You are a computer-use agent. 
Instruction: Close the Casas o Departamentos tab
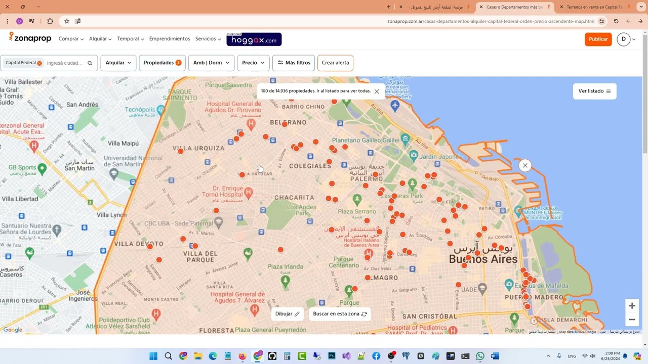(481, 7)
